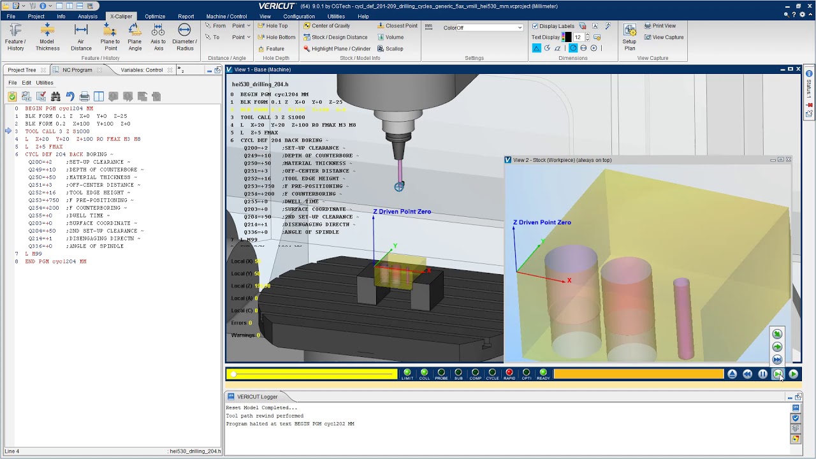Viewport: 816px width, 459px height.
Task: Click Highlight Plane / Cylinder
Action: [x=337, y=49]
